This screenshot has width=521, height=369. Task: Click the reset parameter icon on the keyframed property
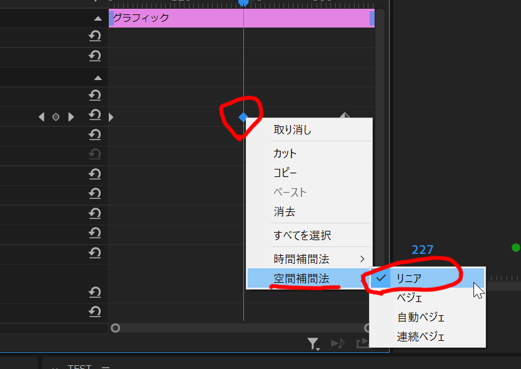[x=94, y=116]
